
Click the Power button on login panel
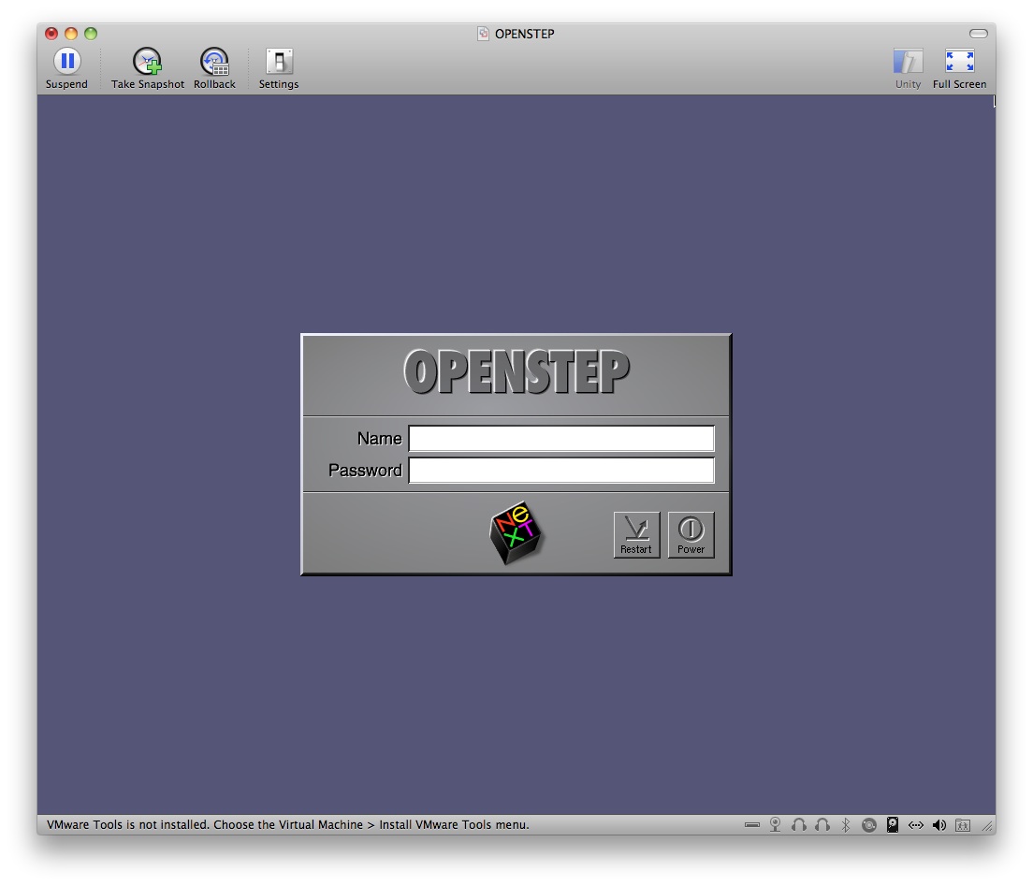[691, 535]
